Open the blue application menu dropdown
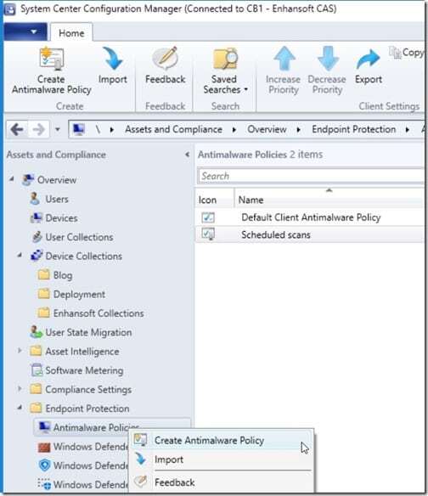Viewport: 428px width, 496px height. pos(25,31)
